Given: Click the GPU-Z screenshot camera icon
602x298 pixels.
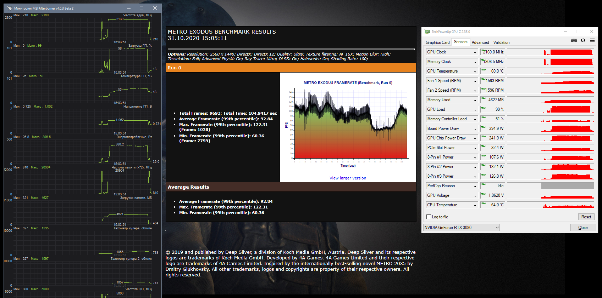Looking at the screenshot, I should pyautogui.click(x=574, y=40).
